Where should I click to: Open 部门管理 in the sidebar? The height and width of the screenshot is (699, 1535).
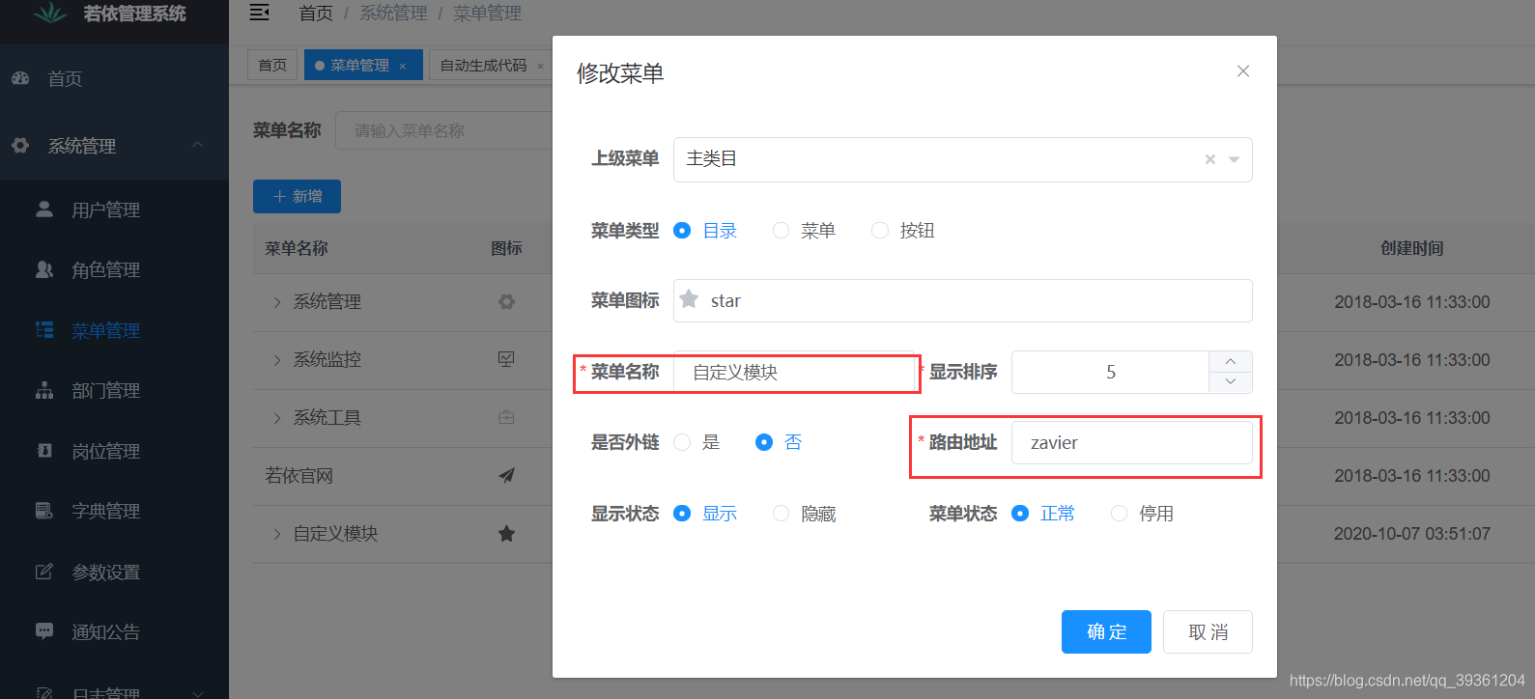click(114, 390)
